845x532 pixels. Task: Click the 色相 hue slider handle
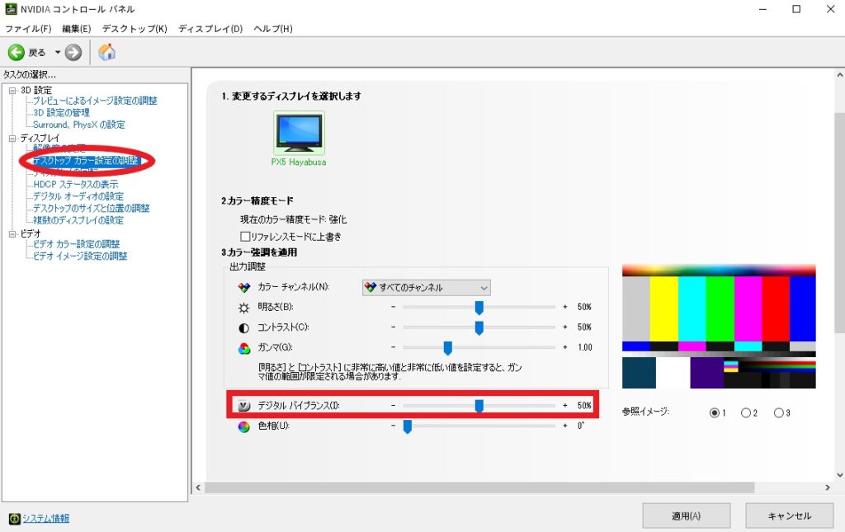click(408, 426)
